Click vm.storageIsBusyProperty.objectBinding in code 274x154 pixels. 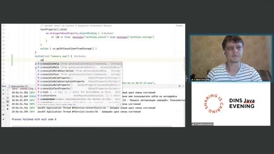tap(71, 33)
